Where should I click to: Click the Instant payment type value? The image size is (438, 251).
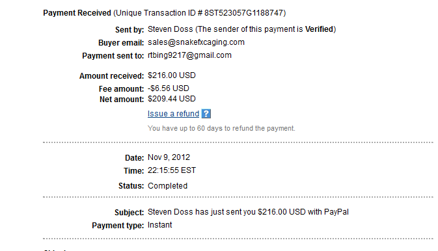tap(160, 225)
